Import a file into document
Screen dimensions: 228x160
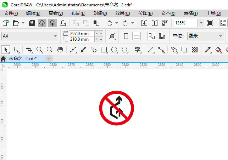point(144,23)
